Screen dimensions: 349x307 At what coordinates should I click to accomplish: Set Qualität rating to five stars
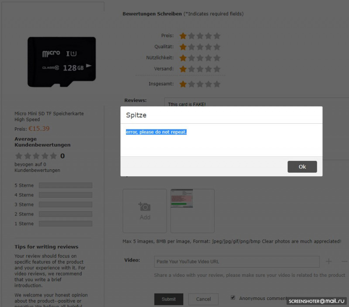(x=217, y=47)
